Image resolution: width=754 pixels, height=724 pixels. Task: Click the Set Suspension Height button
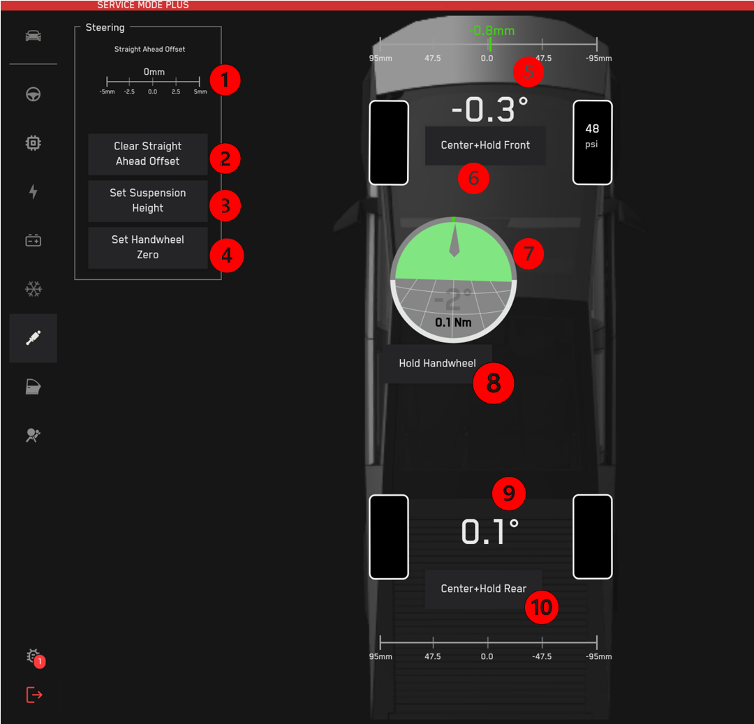click(147, 200)
